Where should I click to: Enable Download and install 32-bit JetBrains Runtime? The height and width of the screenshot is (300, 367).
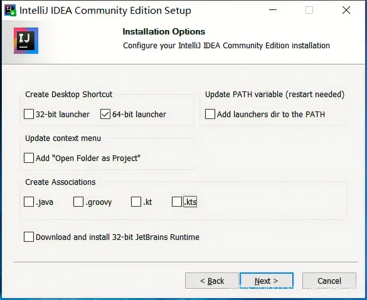[x=29, y=237]
